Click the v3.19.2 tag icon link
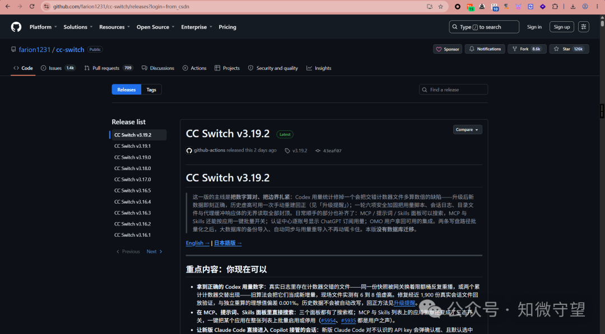Screen dimensions: 605x334 pyautogui.click(x=287, y=150)
